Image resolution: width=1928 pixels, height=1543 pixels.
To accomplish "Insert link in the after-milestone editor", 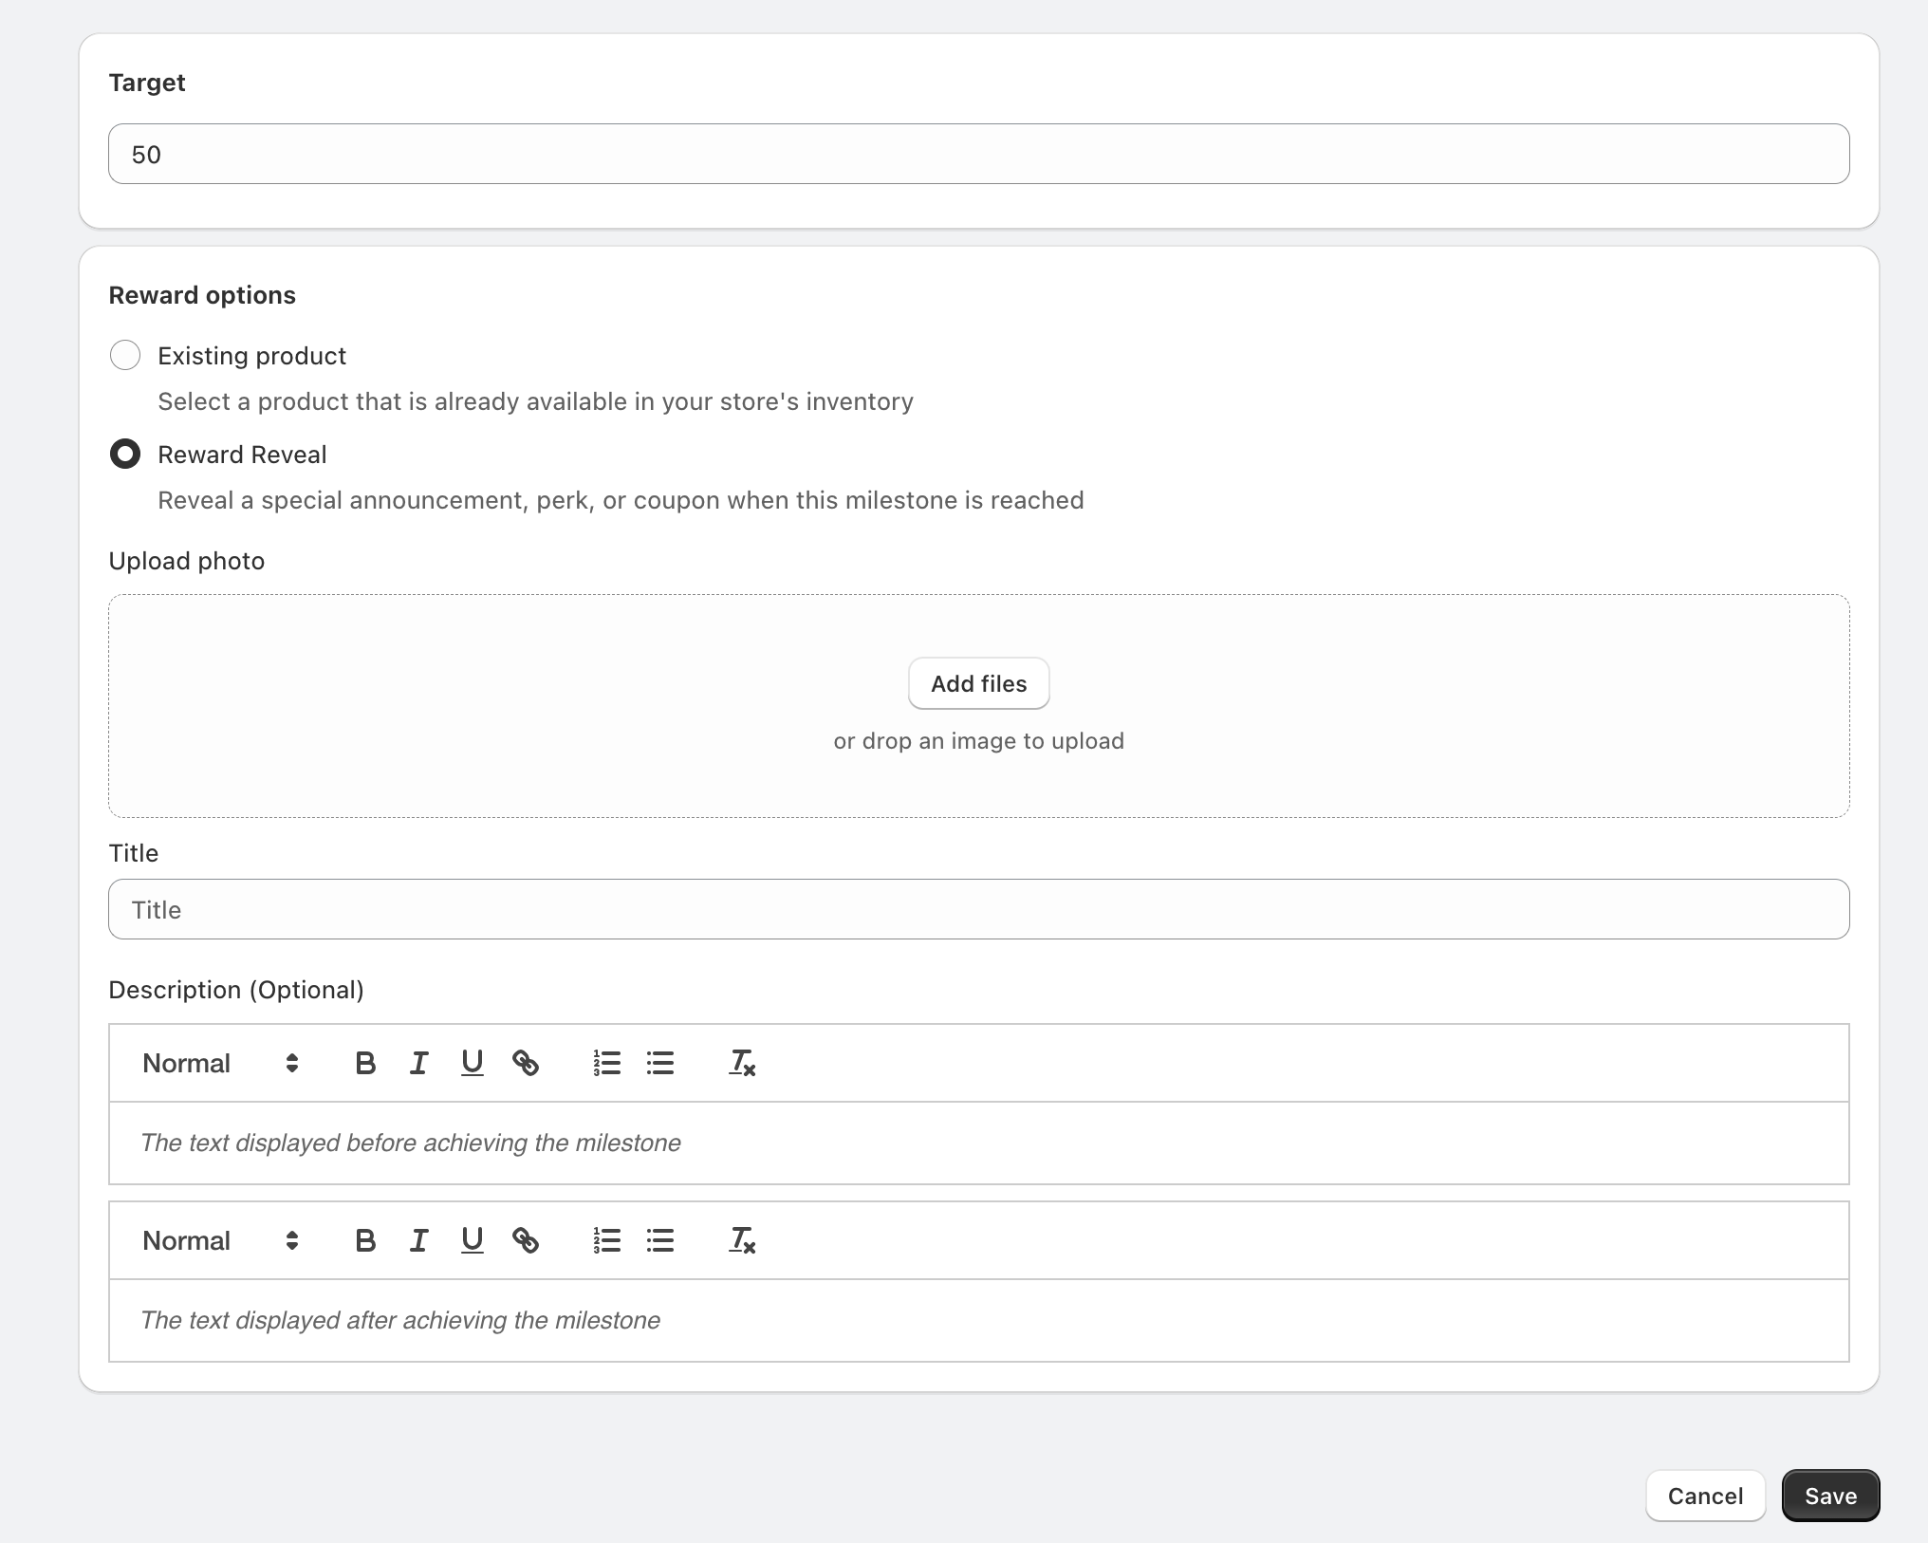I will [x=526, y=1240].
